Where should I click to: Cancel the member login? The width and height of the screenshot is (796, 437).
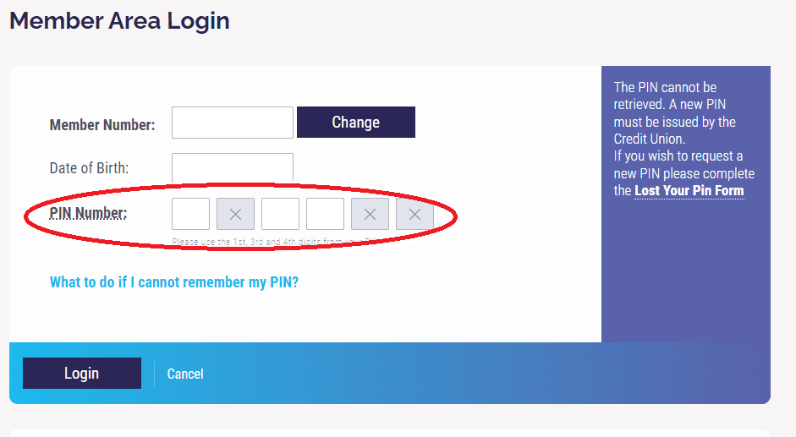(185, 374)
